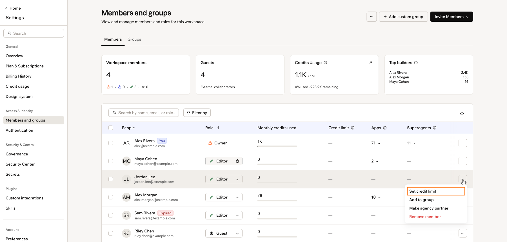The width and height of the screenshot is (507, 242).
Task: Open the row actions menu for Riley Chen
Action: [463, 233]
